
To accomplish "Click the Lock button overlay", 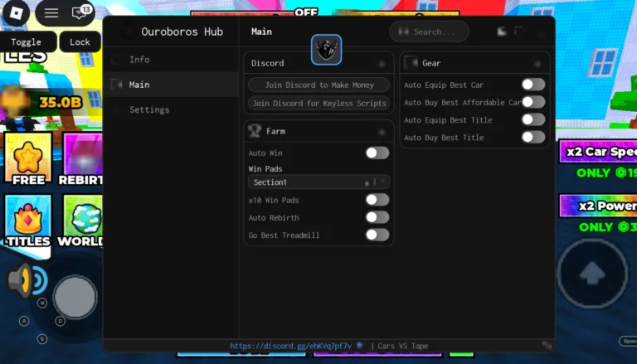I will 80,41.
